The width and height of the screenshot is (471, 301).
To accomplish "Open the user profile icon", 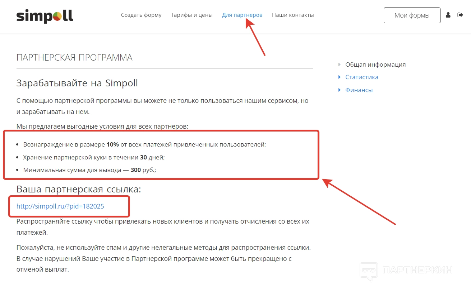I will pyautogui.click(x=448, y=15).
